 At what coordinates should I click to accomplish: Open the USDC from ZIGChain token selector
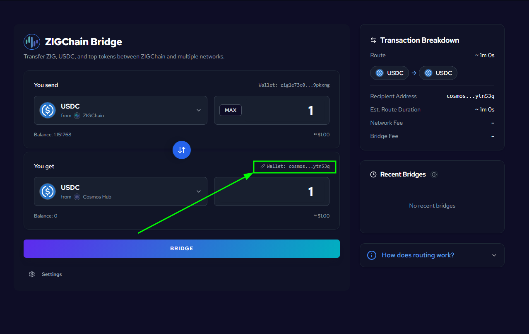pos(120,110)
